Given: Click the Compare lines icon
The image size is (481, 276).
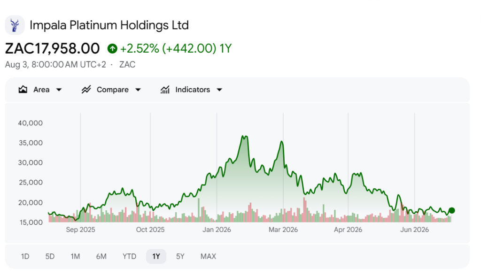Looking at the screenshot, I should pos(86,90).
